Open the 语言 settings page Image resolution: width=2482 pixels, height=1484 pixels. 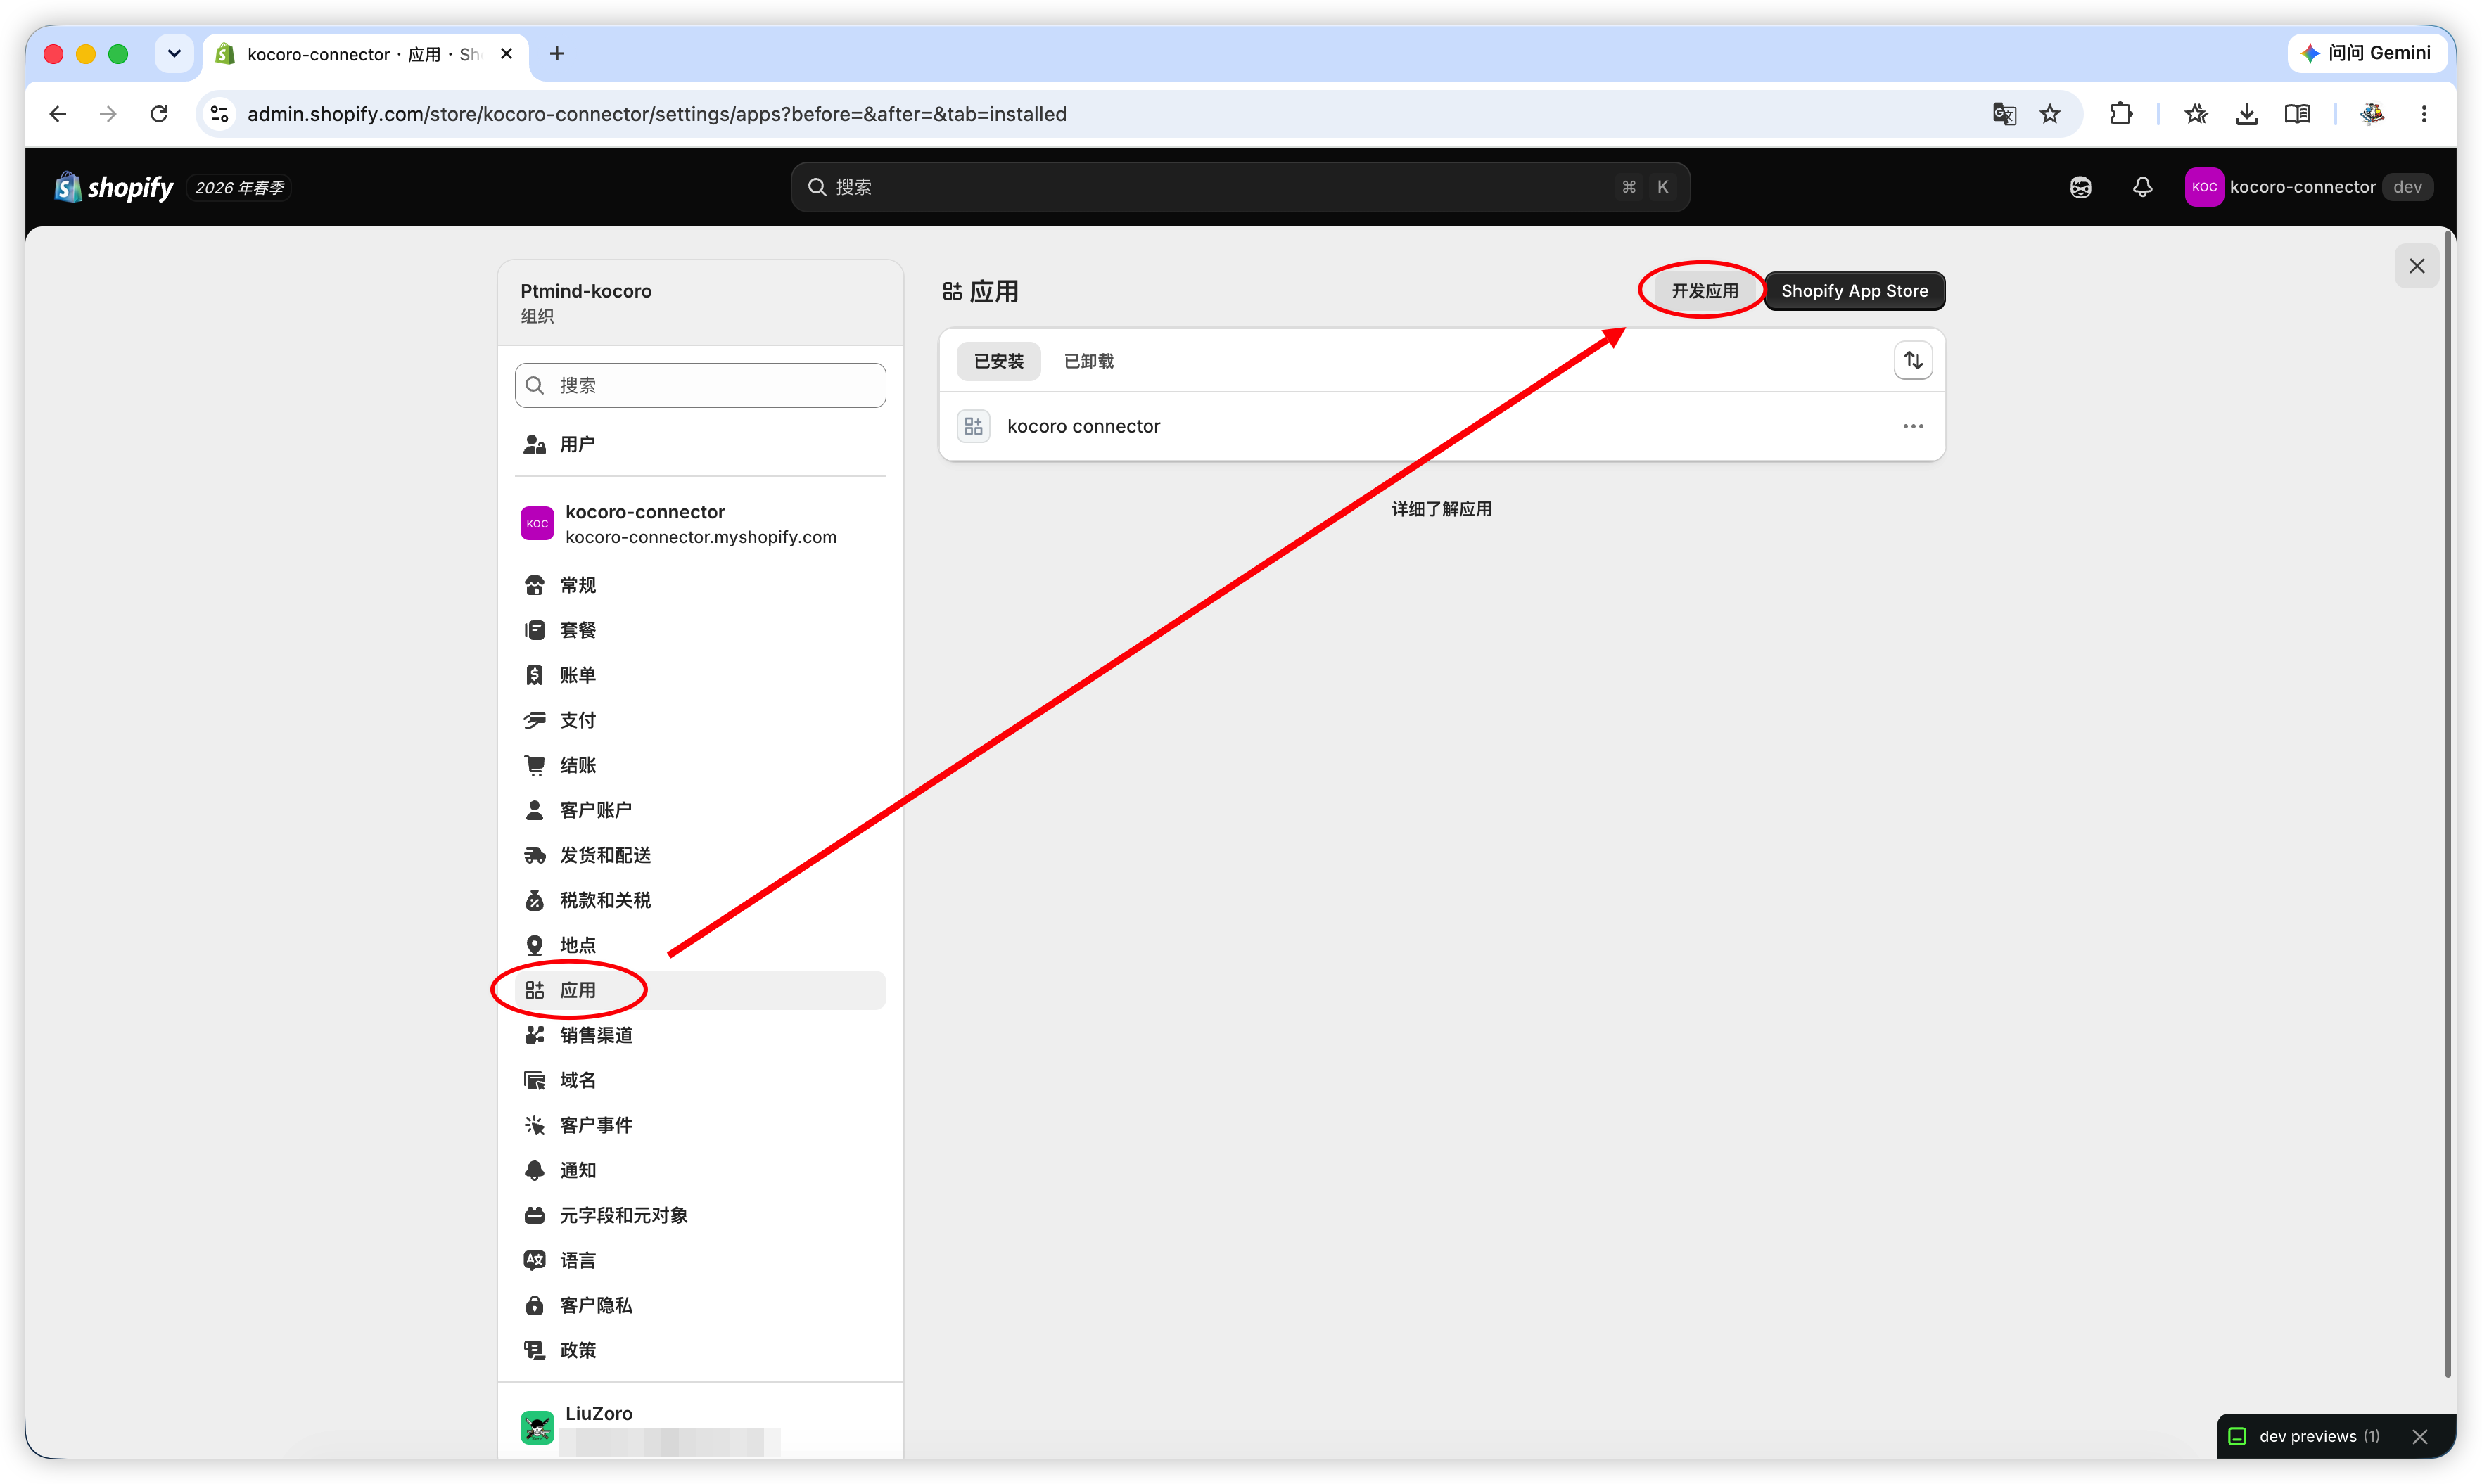pos(700,1260)
